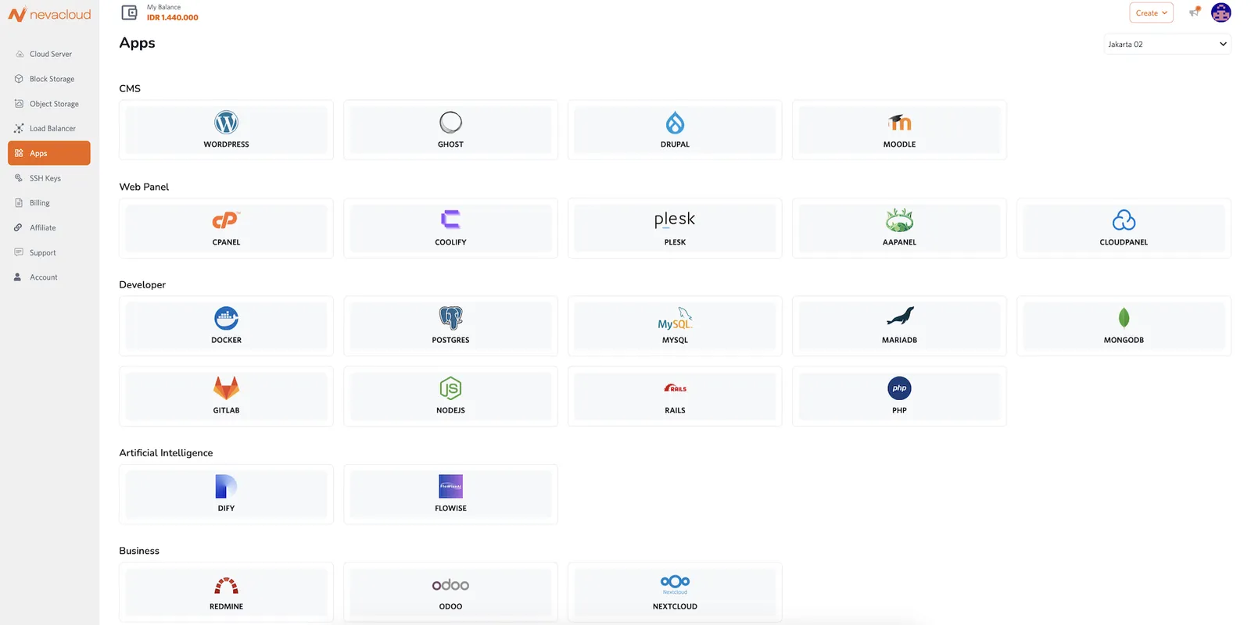The height and width of the screenshot is (625, 1251).
Task: Click the Nextcloud logo icon
Action: 675,583
